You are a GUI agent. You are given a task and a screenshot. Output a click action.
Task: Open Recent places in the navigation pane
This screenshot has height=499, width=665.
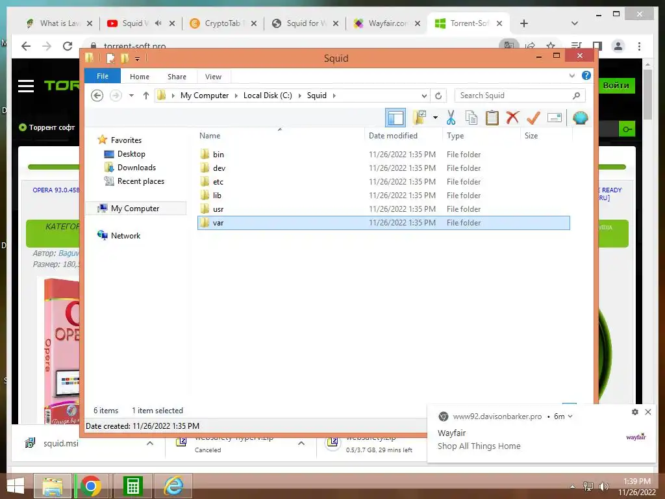tap(140, 181)
